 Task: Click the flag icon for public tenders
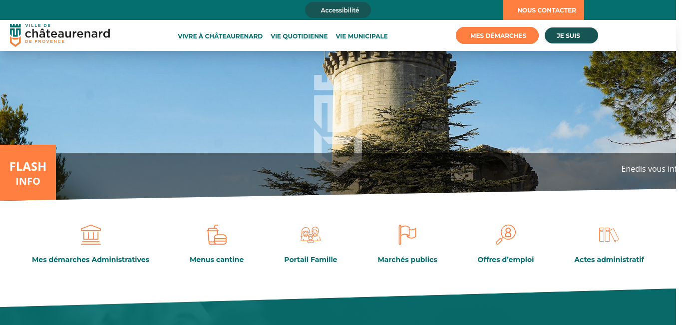click(407, 235)
